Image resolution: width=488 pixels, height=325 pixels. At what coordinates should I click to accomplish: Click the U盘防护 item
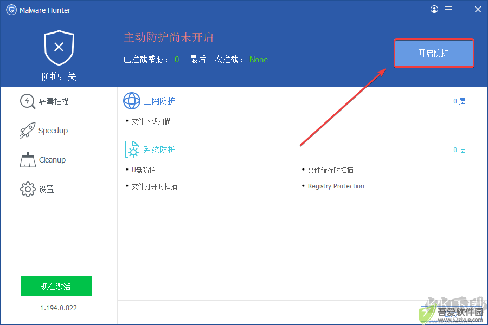coord(144,170)
